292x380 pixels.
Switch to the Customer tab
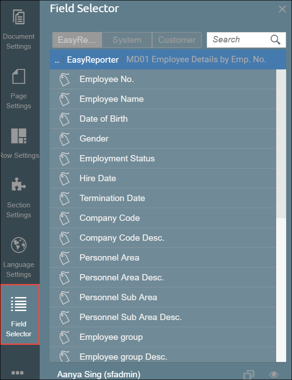[177, 40]
